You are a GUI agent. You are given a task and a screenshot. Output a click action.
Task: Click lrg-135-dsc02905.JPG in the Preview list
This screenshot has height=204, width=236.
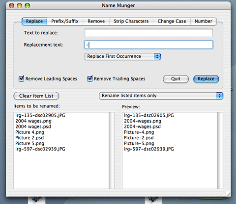pyautogui.click(x=149, y=115)
